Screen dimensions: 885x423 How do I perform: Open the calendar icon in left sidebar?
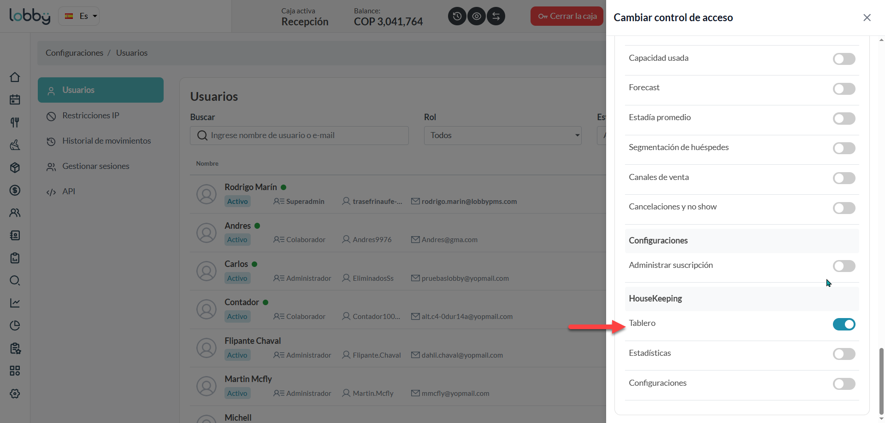(x=15, y=99)
